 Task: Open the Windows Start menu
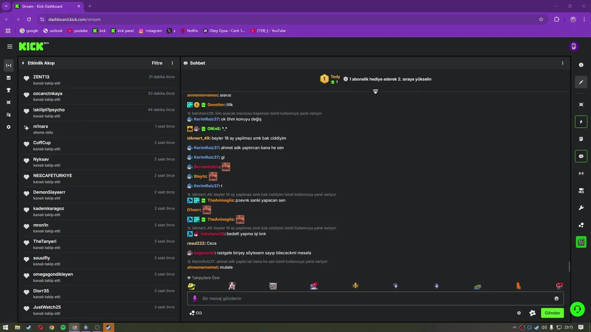pyautogui.click(x=6, y=327)
